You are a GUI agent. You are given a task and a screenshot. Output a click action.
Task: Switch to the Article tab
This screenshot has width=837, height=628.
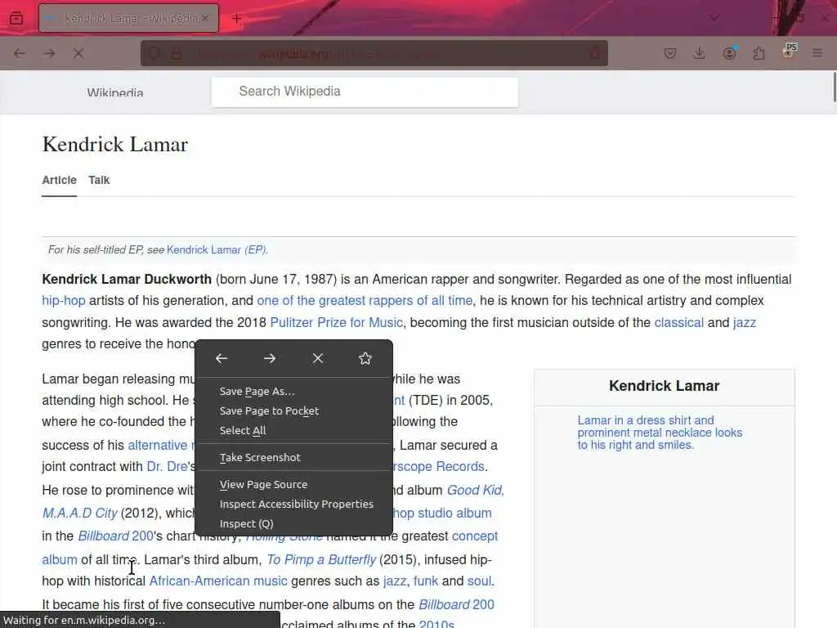(59, 181)
